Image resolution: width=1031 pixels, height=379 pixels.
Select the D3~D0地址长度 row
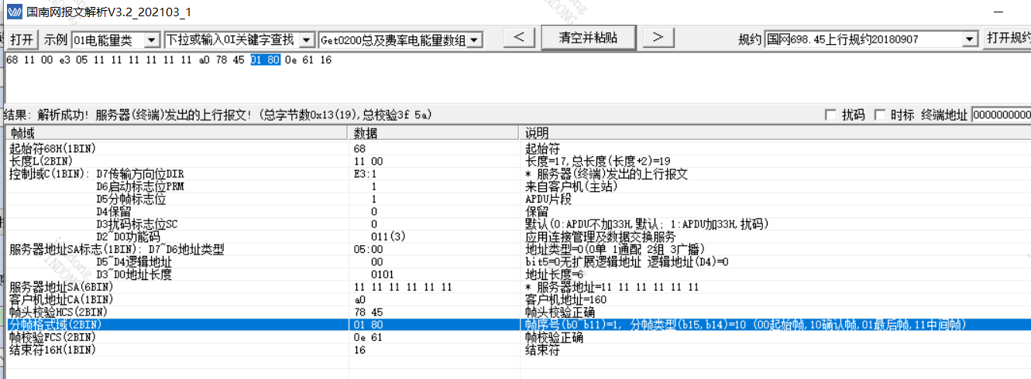(517, 274)
